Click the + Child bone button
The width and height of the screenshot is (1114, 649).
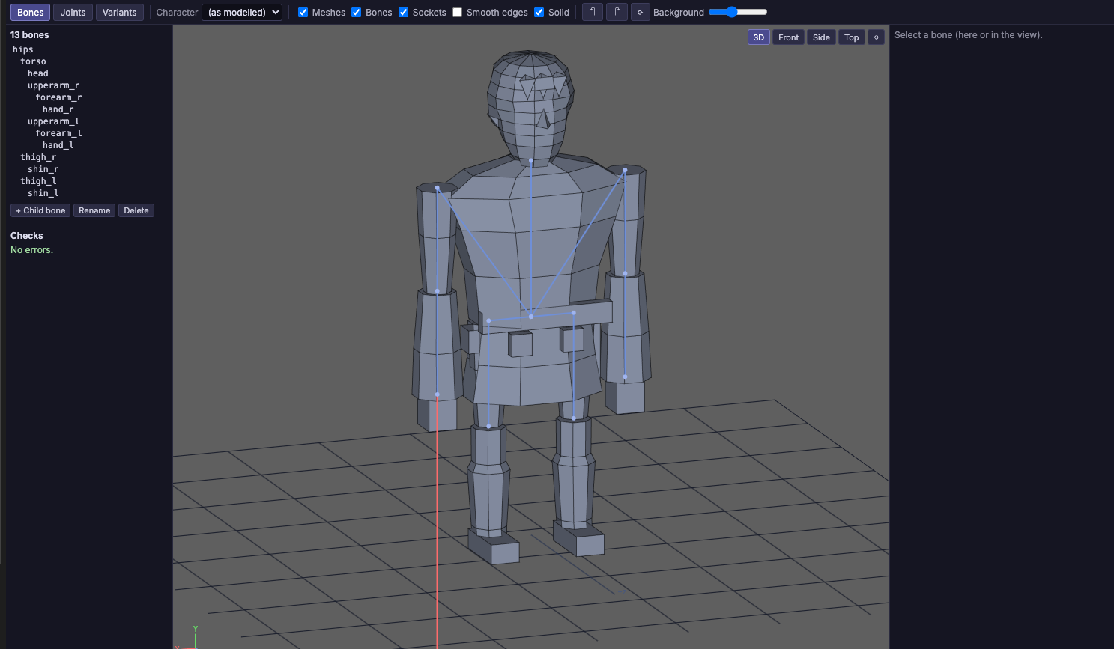pos(40,210)
